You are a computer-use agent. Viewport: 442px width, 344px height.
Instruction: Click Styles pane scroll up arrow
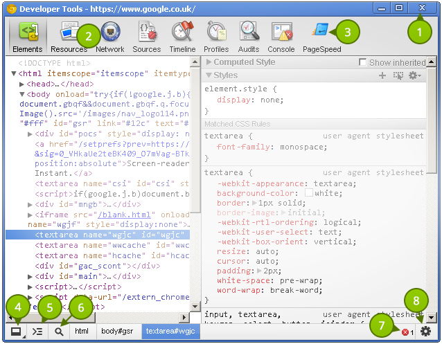431,61
